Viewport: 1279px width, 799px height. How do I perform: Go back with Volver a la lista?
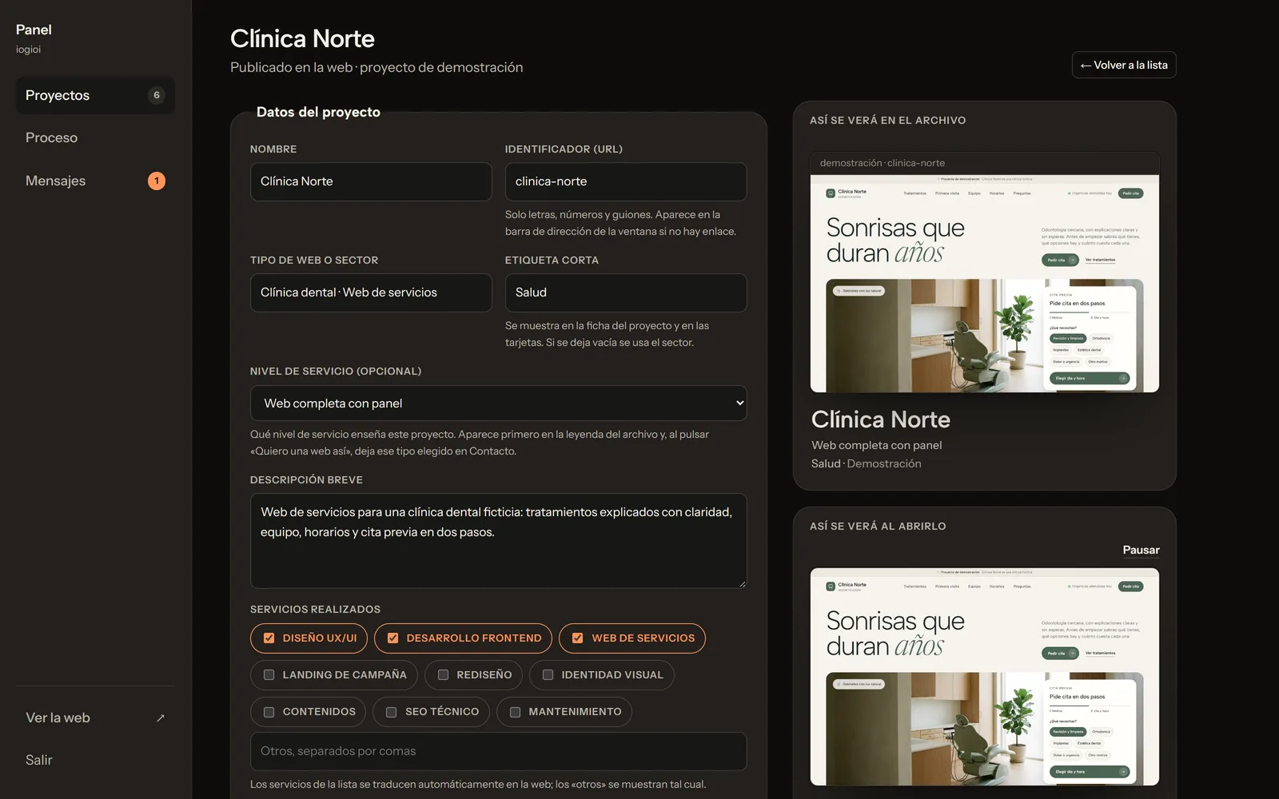coord(1124,65)
